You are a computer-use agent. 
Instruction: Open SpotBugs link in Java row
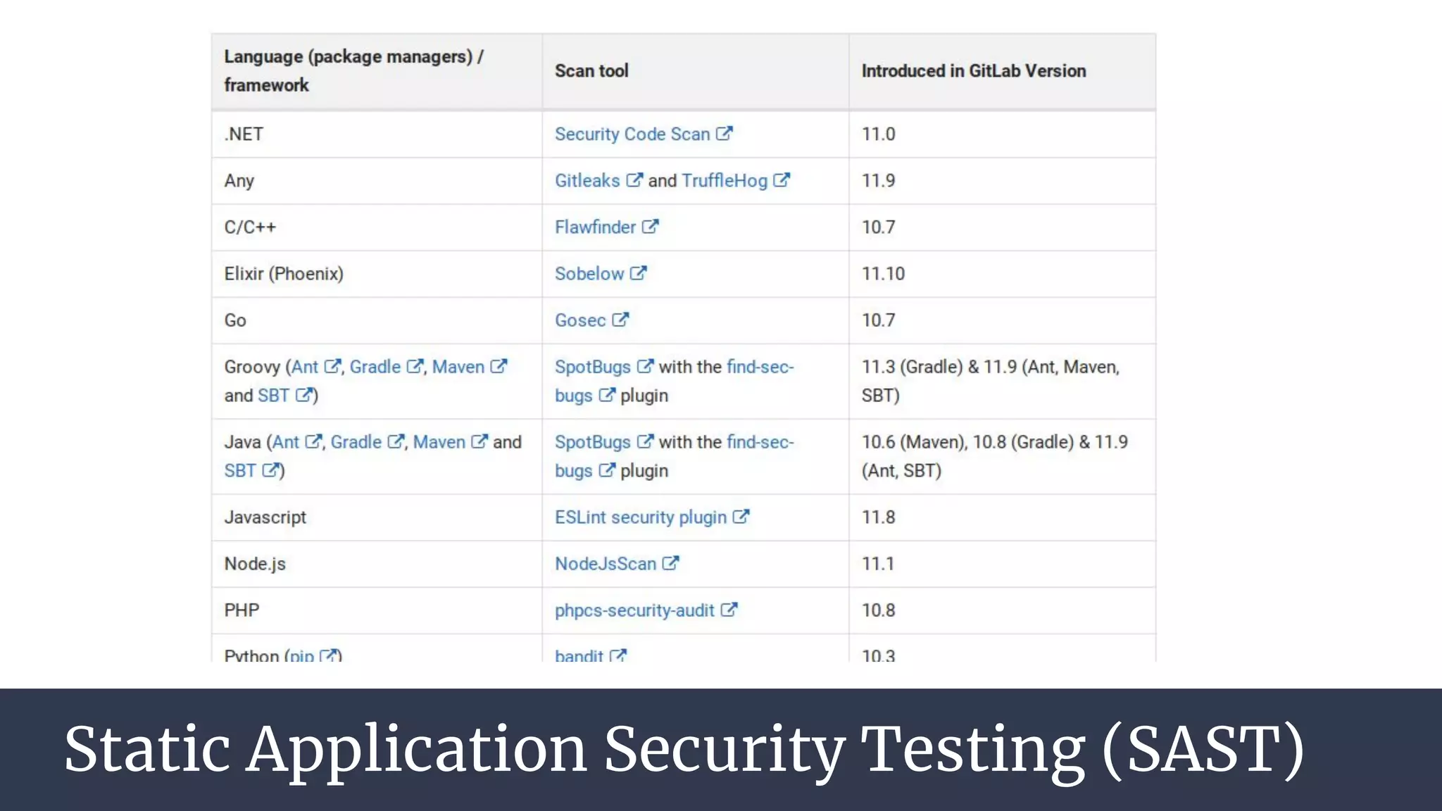593,442
